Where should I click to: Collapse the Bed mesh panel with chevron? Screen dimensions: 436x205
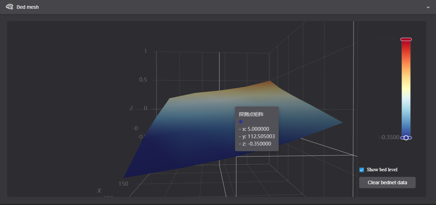pos(428,7)
